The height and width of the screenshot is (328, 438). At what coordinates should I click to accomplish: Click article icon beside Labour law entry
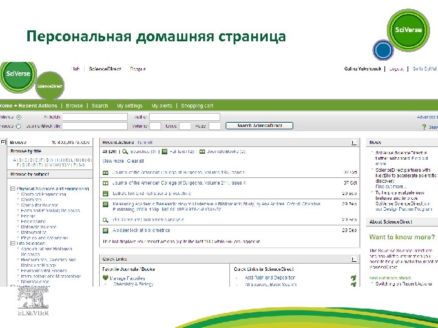[x=106, y=194]
